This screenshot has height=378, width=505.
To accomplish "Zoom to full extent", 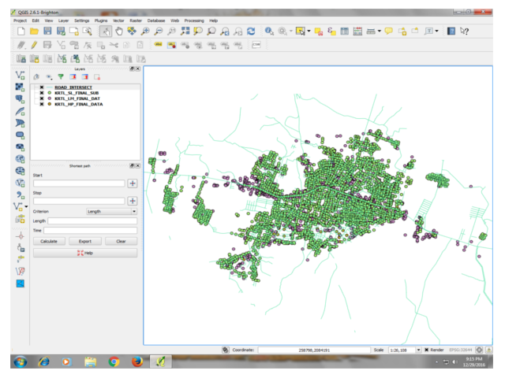I will click(x=185, y=31).
